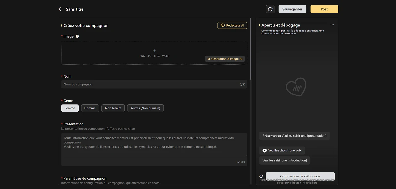Click Génération d'image AI button
The width and height of the screenshot is (396, 189).
click(x=225, y=59)
